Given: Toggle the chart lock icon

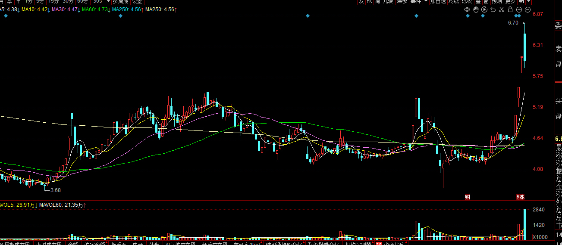Looking at the screenshot, I should click(x=510, y=9).
